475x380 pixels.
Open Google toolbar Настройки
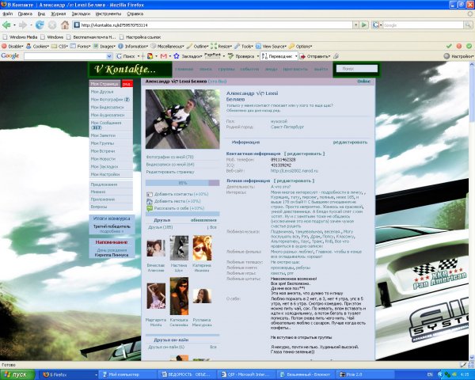pos(458,56)
